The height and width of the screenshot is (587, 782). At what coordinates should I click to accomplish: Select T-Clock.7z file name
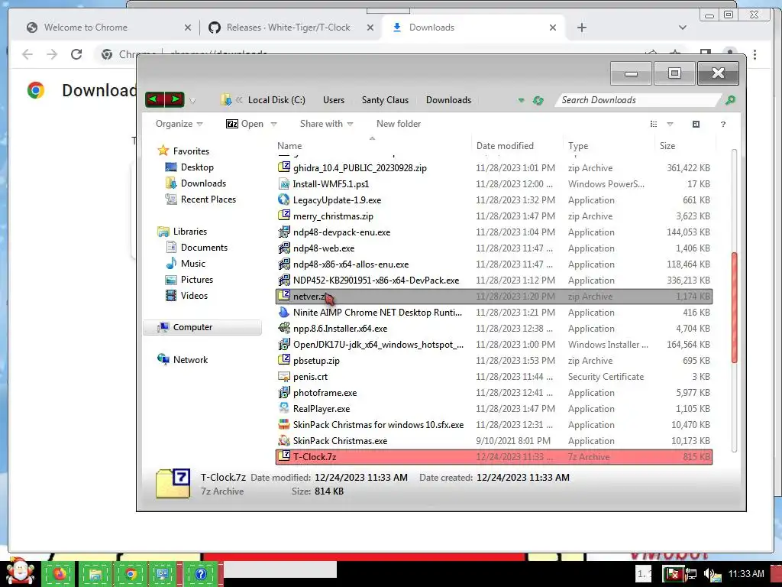tap(315, 457)
